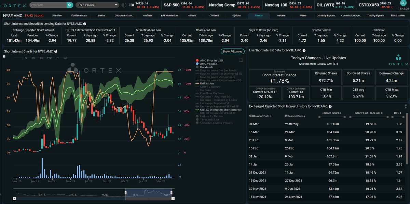Screen dimensions: 410x204
Task: Toggle Exchange Reported SI legend series
Action: pos(212,103)
